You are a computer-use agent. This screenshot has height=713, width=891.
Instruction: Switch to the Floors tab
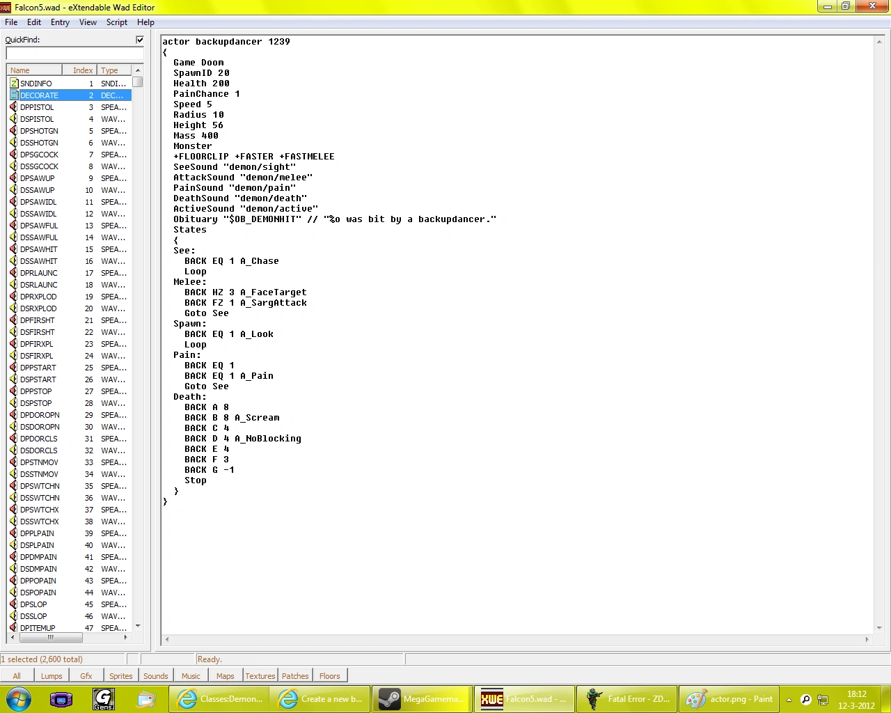pos(330,676)
